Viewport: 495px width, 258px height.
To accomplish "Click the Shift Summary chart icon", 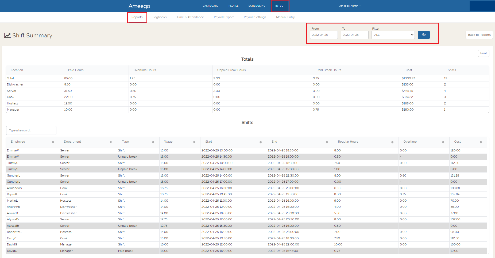I will 7,35.
